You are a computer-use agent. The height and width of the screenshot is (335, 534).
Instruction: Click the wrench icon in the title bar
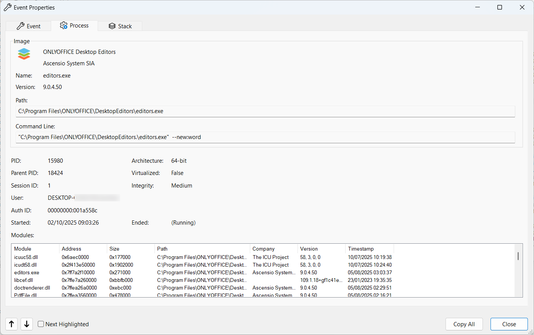pos(8,7)
